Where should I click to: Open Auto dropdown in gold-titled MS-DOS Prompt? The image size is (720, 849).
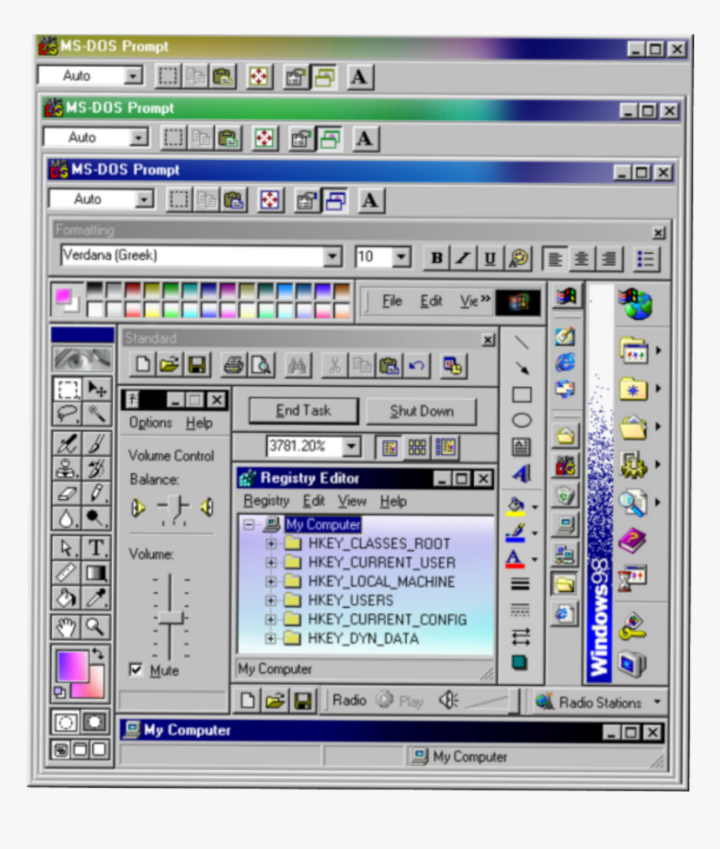coord(133,76)
